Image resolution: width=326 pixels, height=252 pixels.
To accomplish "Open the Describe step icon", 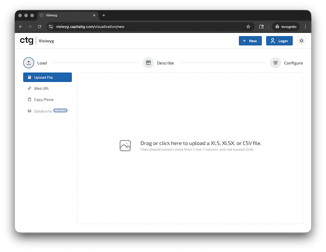I will pyautogui.click(x=148, y=63).
